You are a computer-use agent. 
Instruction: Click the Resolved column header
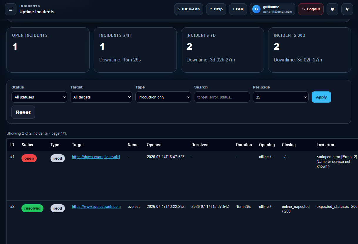point(200,145)
